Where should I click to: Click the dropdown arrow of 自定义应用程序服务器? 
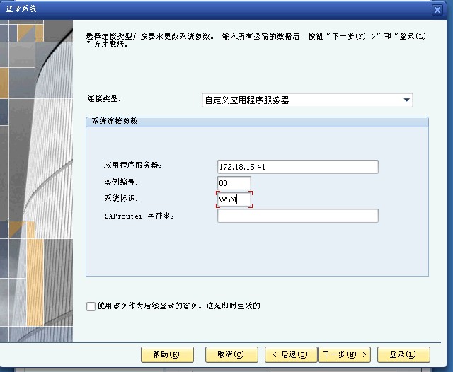[406, 100]
